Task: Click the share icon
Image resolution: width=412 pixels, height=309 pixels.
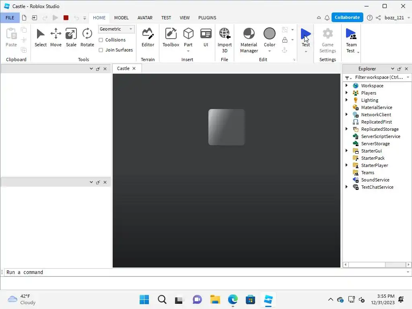Action: 378,18
